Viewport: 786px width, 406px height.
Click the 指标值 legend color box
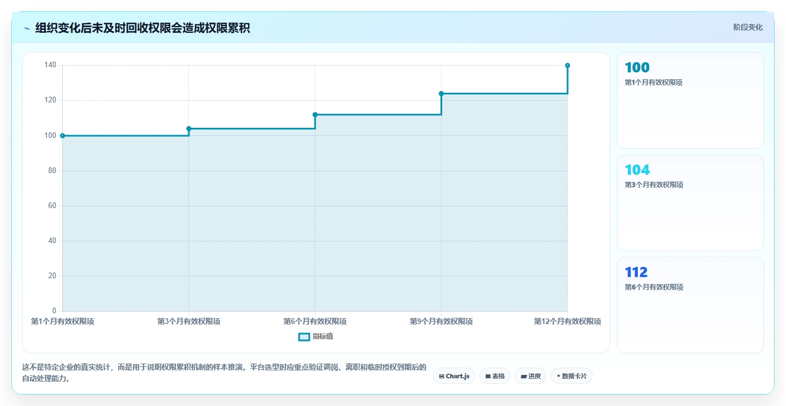pyautogui.click(x=304, y=336)
